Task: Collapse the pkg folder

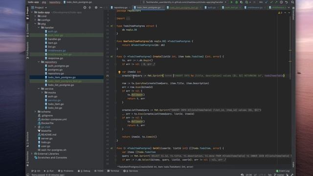Action: click(x=35, y=24)
